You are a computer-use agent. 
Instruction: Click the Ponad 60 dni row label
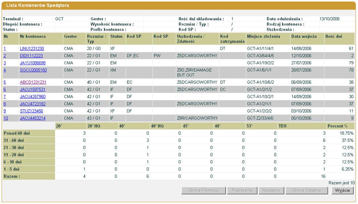coord(29,133)
